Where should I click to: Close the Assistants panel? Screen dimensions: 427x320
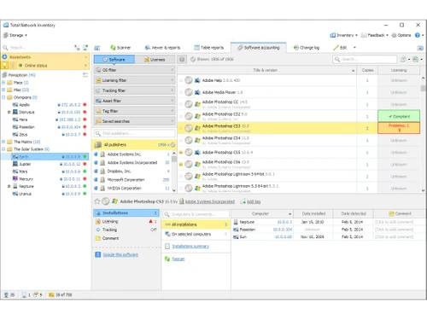click(85, 57)
